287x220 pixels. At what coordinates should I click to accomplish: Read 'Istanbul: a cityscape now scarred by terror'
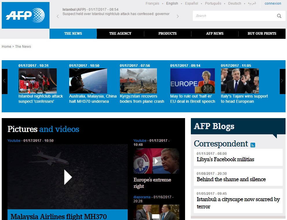[238, 203]
